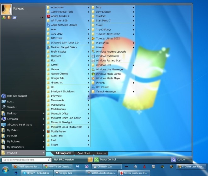Switch to the Quick Start tab
208x176 pixels.
[84, 153]
